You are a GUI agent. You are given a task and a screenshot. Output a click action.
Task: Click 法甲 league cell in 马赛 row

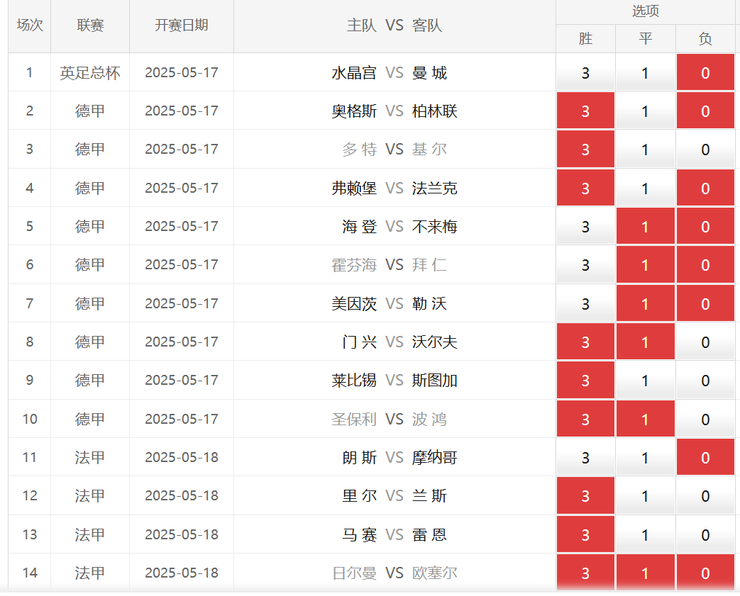point(89,535)
